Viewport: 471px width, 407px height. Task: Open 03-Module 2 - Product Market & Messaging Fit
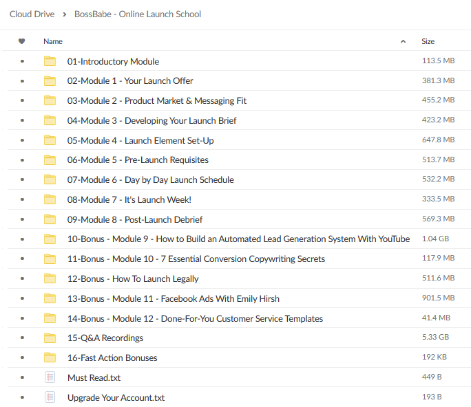pyautogui.click(x=156, y=100)
